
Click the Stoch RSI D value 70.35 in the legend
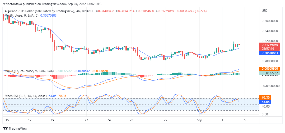pos(62,96)
